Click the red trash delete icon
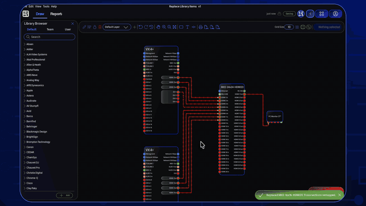366x206 pixels. pyautogui.click(x=100, y=27)
